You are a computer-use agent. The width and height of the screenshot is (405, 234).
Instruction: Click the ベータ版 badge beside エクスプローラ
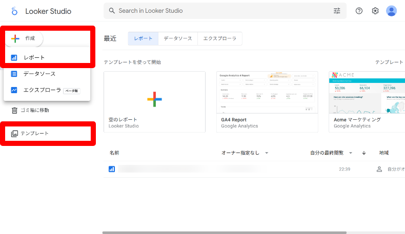click(72, 91)
